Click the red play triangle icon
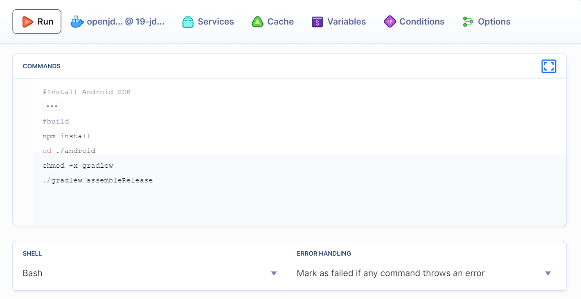Screen dimensions: 581x299 [x=28, y=21]
